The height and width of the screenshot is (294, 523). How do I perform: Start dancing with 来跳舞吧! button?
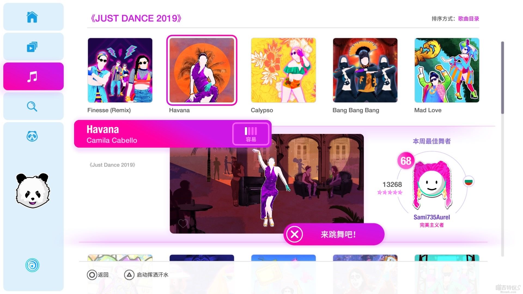tap(334, 234)
